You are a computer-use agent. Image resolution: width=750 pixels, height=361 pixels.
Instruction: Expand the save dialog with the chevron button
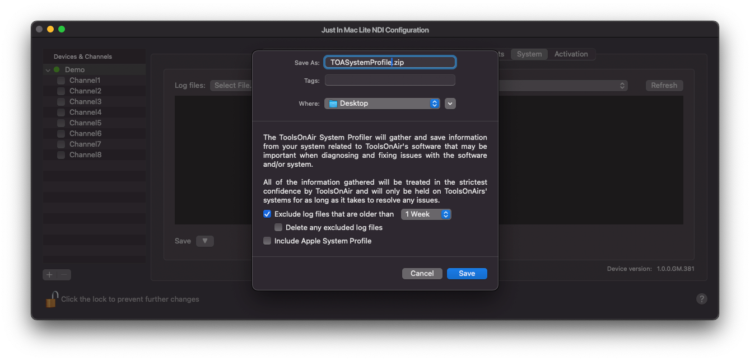point(450,104)
